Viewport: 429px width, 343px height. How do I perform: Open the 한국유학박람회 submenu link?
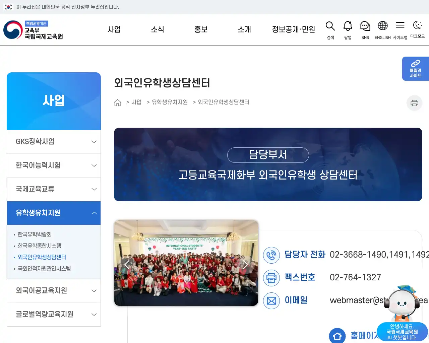point(35,234)
